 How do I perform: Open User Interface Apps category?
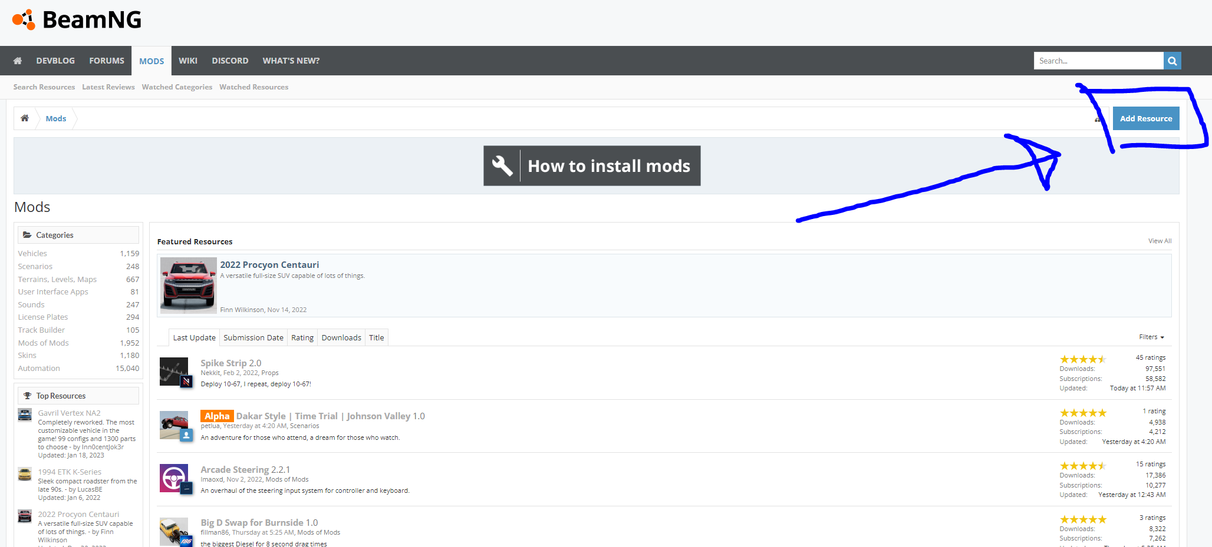click(53, 291)
